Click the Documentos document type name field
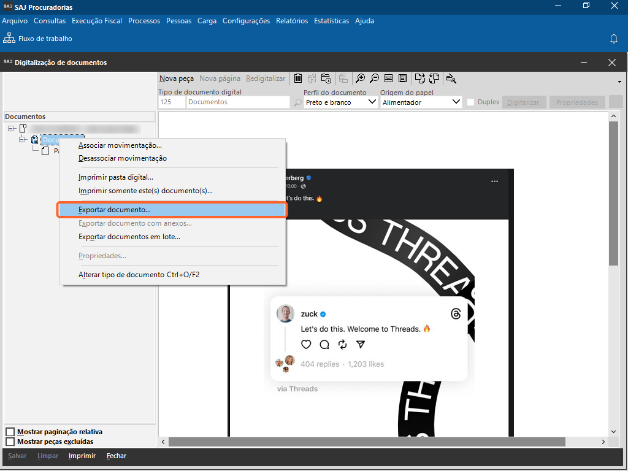Screen dimensions: 628x471 tap(238, 102)
